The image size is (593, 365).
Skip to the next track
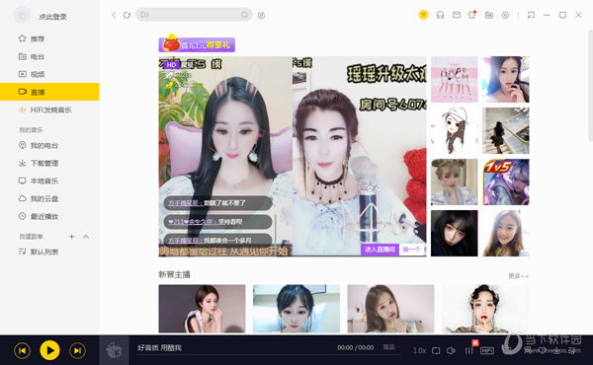click(x=77, y=350)
